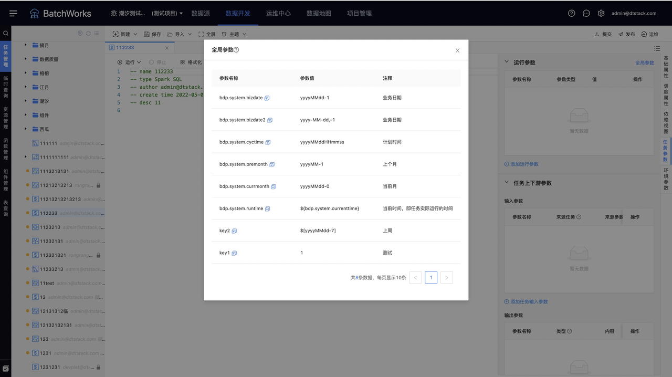Click the locate pin icon above task tree

point(80,33)
